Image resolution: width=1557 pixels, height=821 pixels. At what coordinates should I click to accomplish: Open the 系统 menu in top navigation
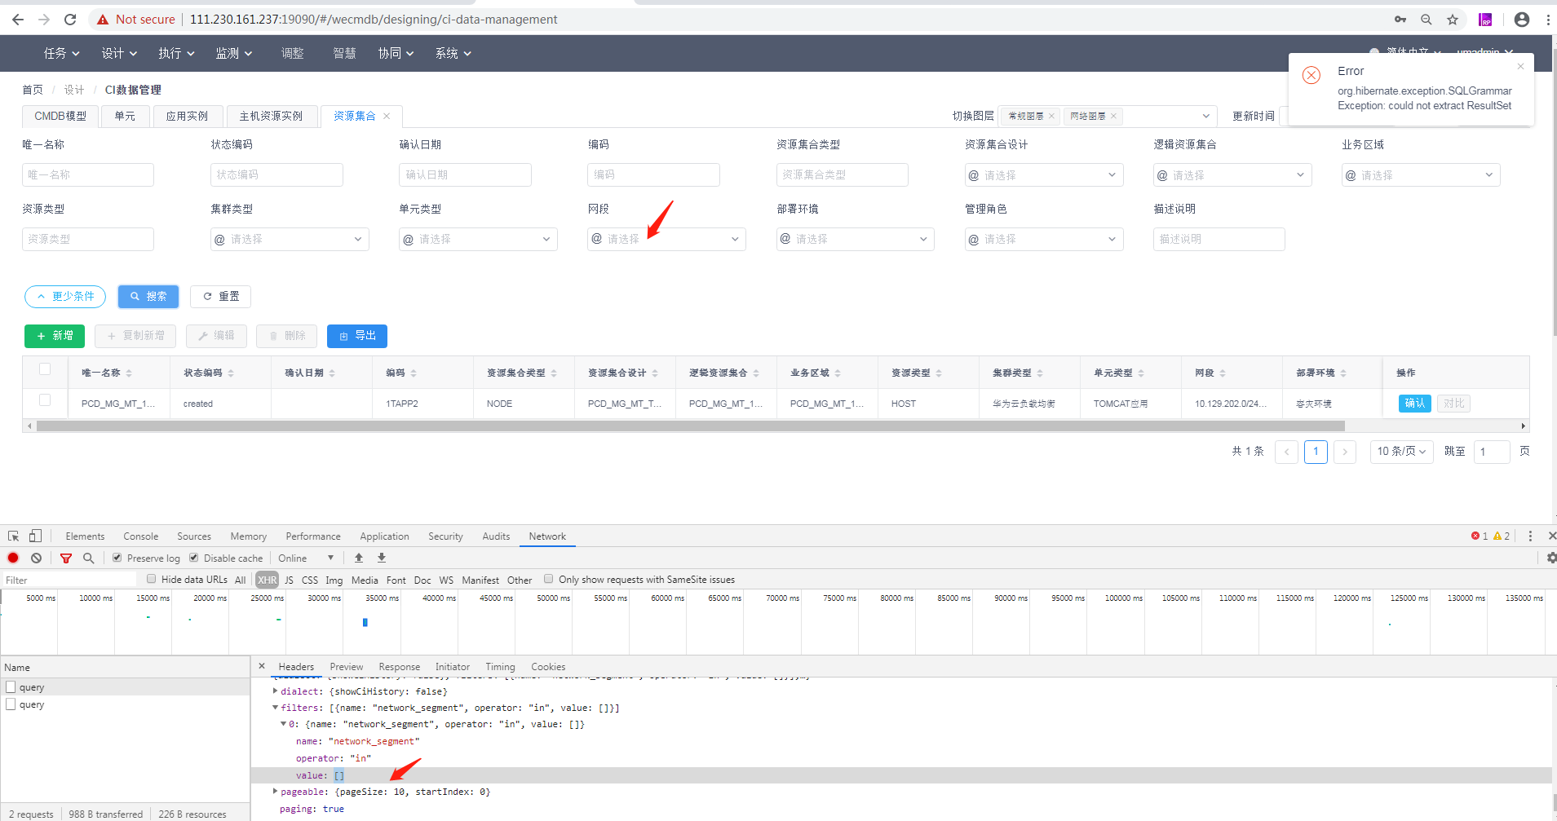[452, 53]
